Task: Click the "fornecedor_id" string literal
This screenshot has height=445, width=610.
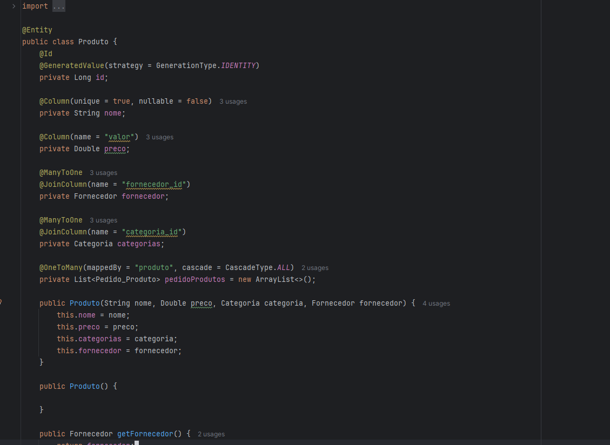Action: [153, 184]
